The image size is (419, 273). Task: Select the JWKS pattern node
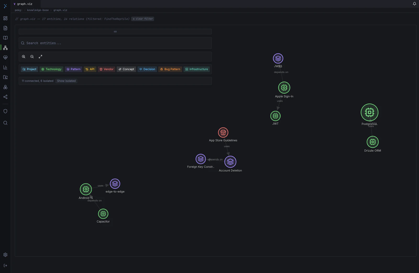tap(278, 58)
